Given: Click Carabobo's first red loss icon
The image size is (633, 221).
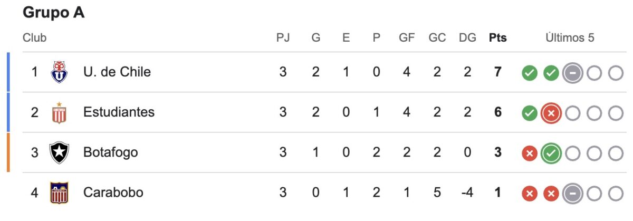Looking at the screenshot, I should click(x=530, y=193).
